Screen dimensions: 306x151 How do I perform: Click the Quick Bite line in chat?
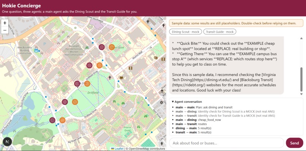click(x=224, y=46)
